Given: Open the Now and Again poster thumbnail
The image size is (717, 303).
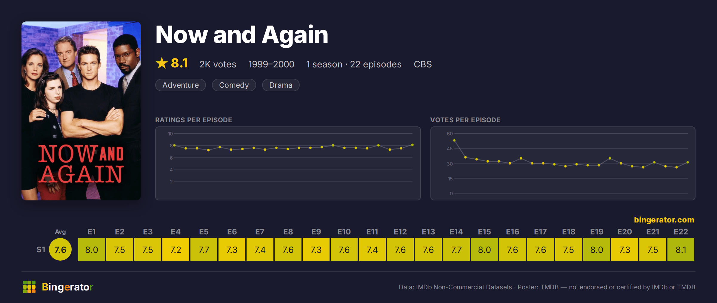Looking at the screenshot, I should pos(81,111).
